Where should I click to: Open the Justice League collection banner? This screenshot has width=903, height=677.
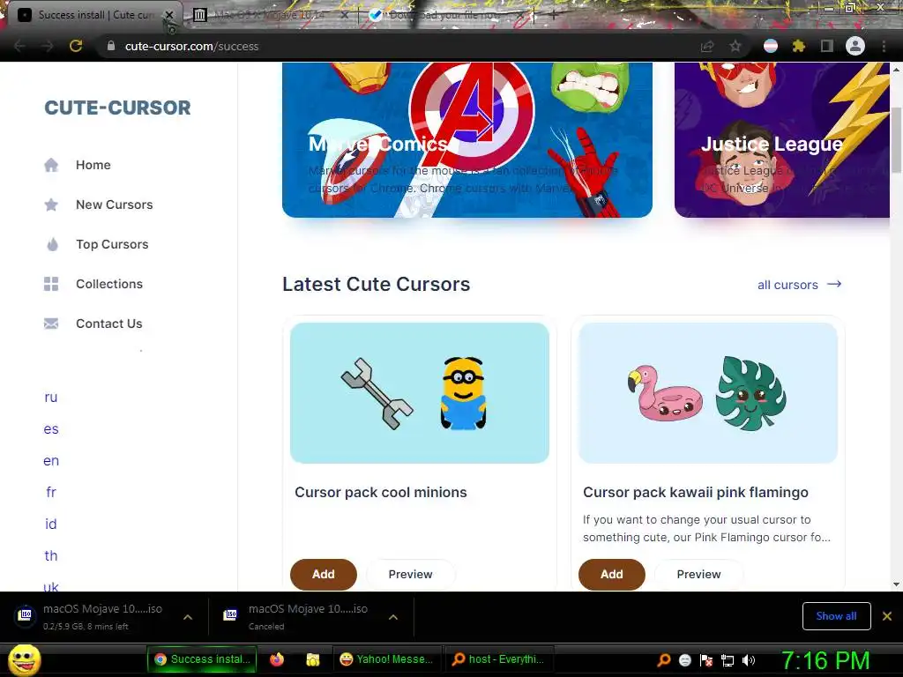(782, 140)
